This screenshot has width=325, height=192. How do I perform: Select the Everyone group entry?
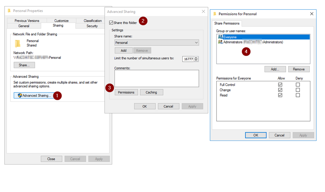point(230,37)
